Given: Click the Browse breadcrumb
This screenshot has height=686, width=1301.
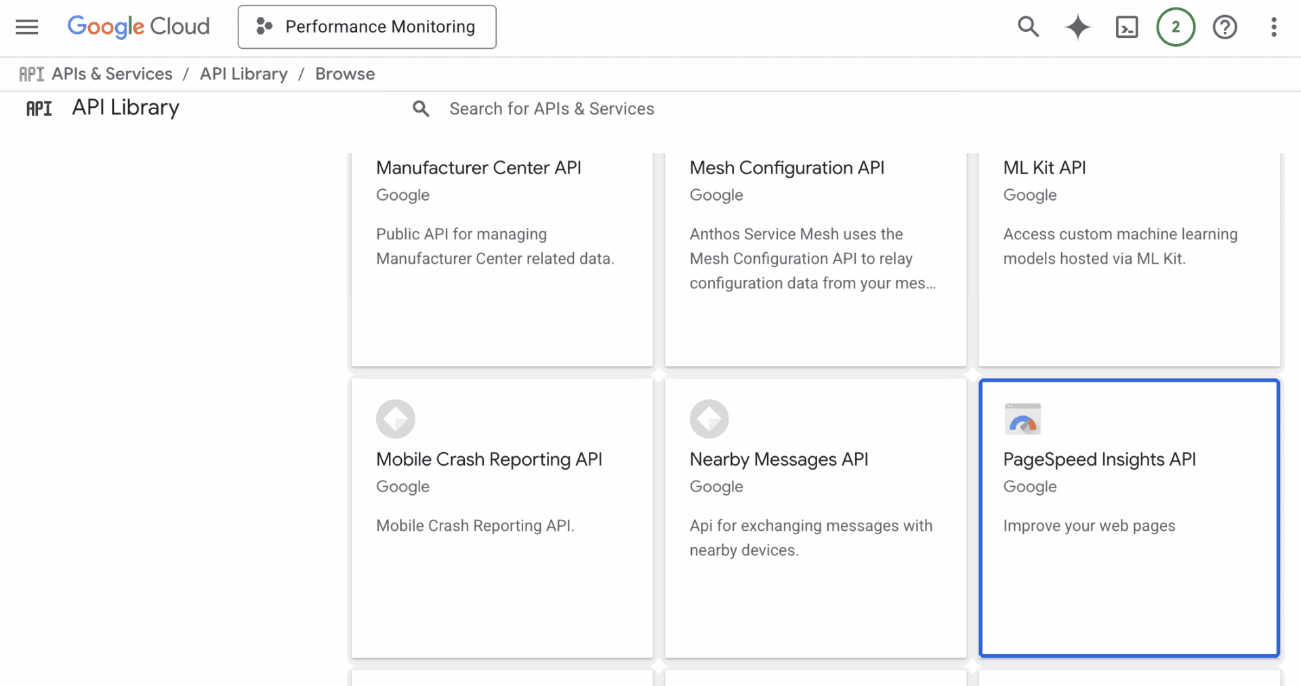Looking at the screenshot, I should point(345,74).
